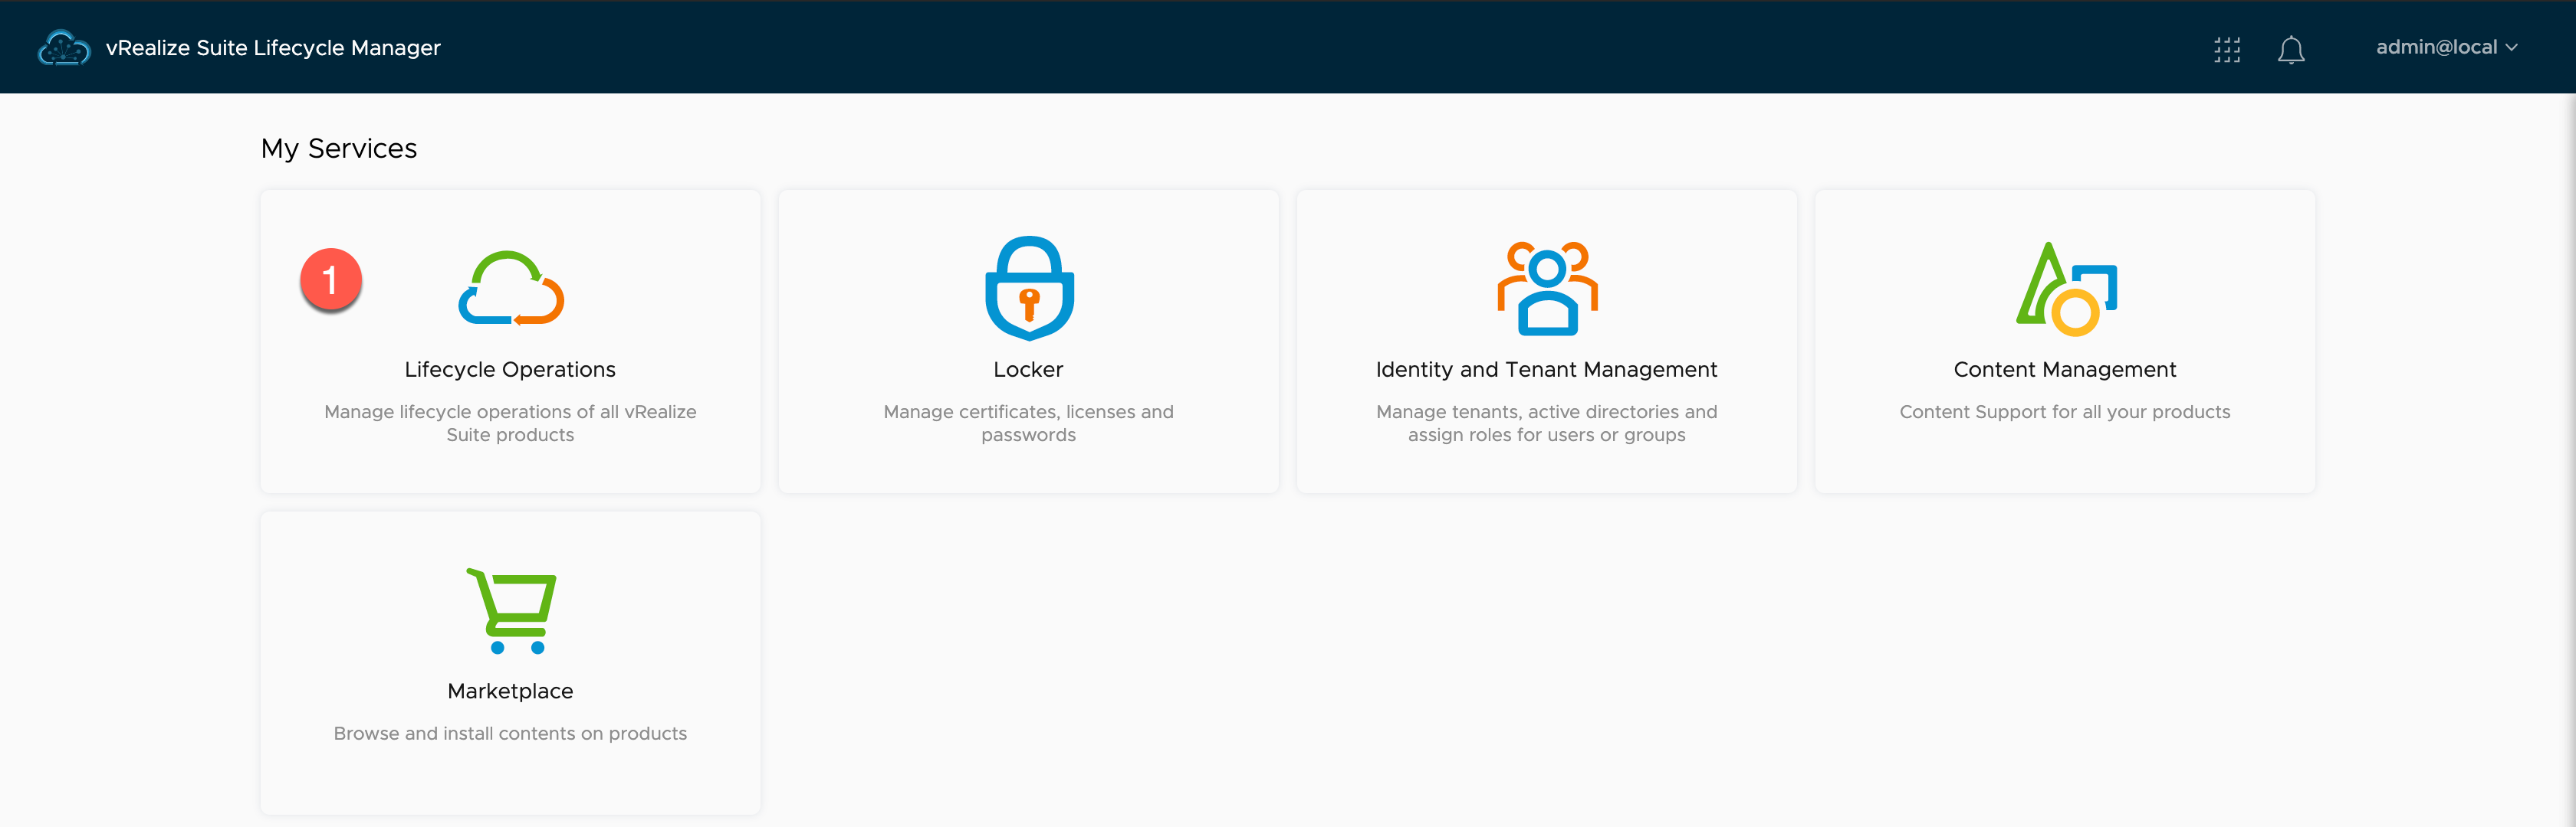2576x827 pixels.
Task: Click the Lifecycle Operations cloud icon
Action: tap(511, 288)
